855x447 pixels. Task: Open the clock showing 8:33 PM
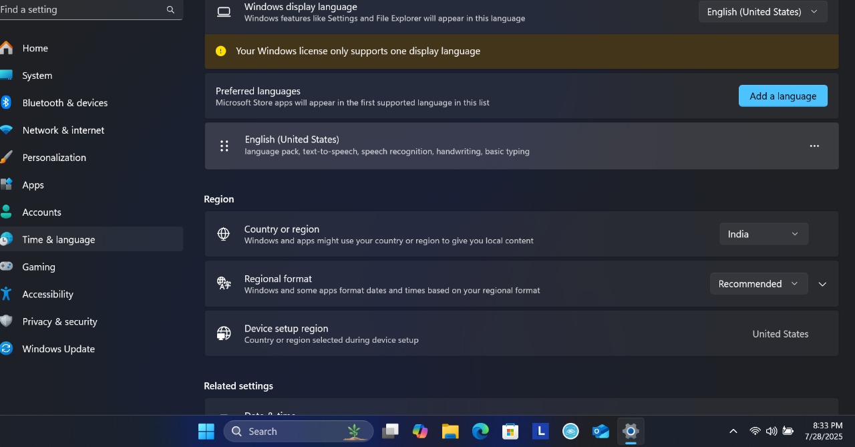pyautogui.click(x=824, y=431)
